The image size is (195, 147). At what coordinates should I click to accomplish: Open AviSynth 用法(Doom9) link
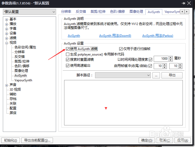pyautogui.click(x=115, y=36)
